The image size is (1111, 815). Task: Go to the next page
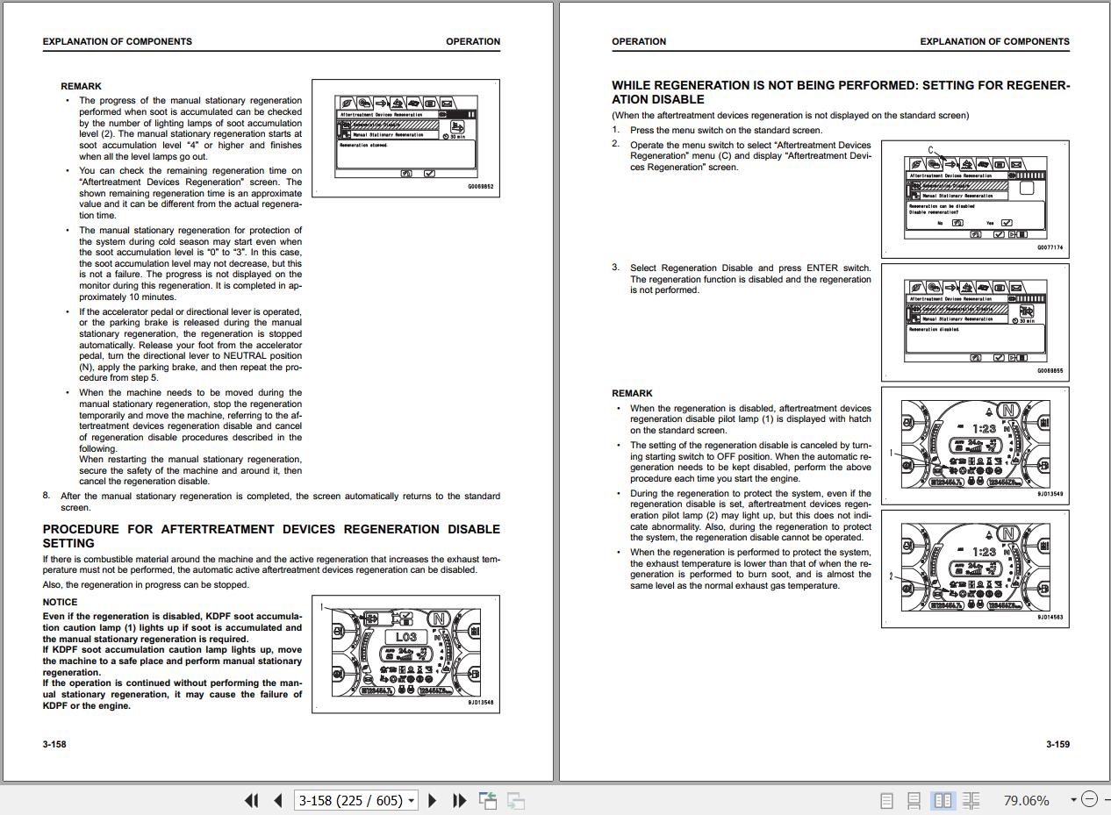432,800
